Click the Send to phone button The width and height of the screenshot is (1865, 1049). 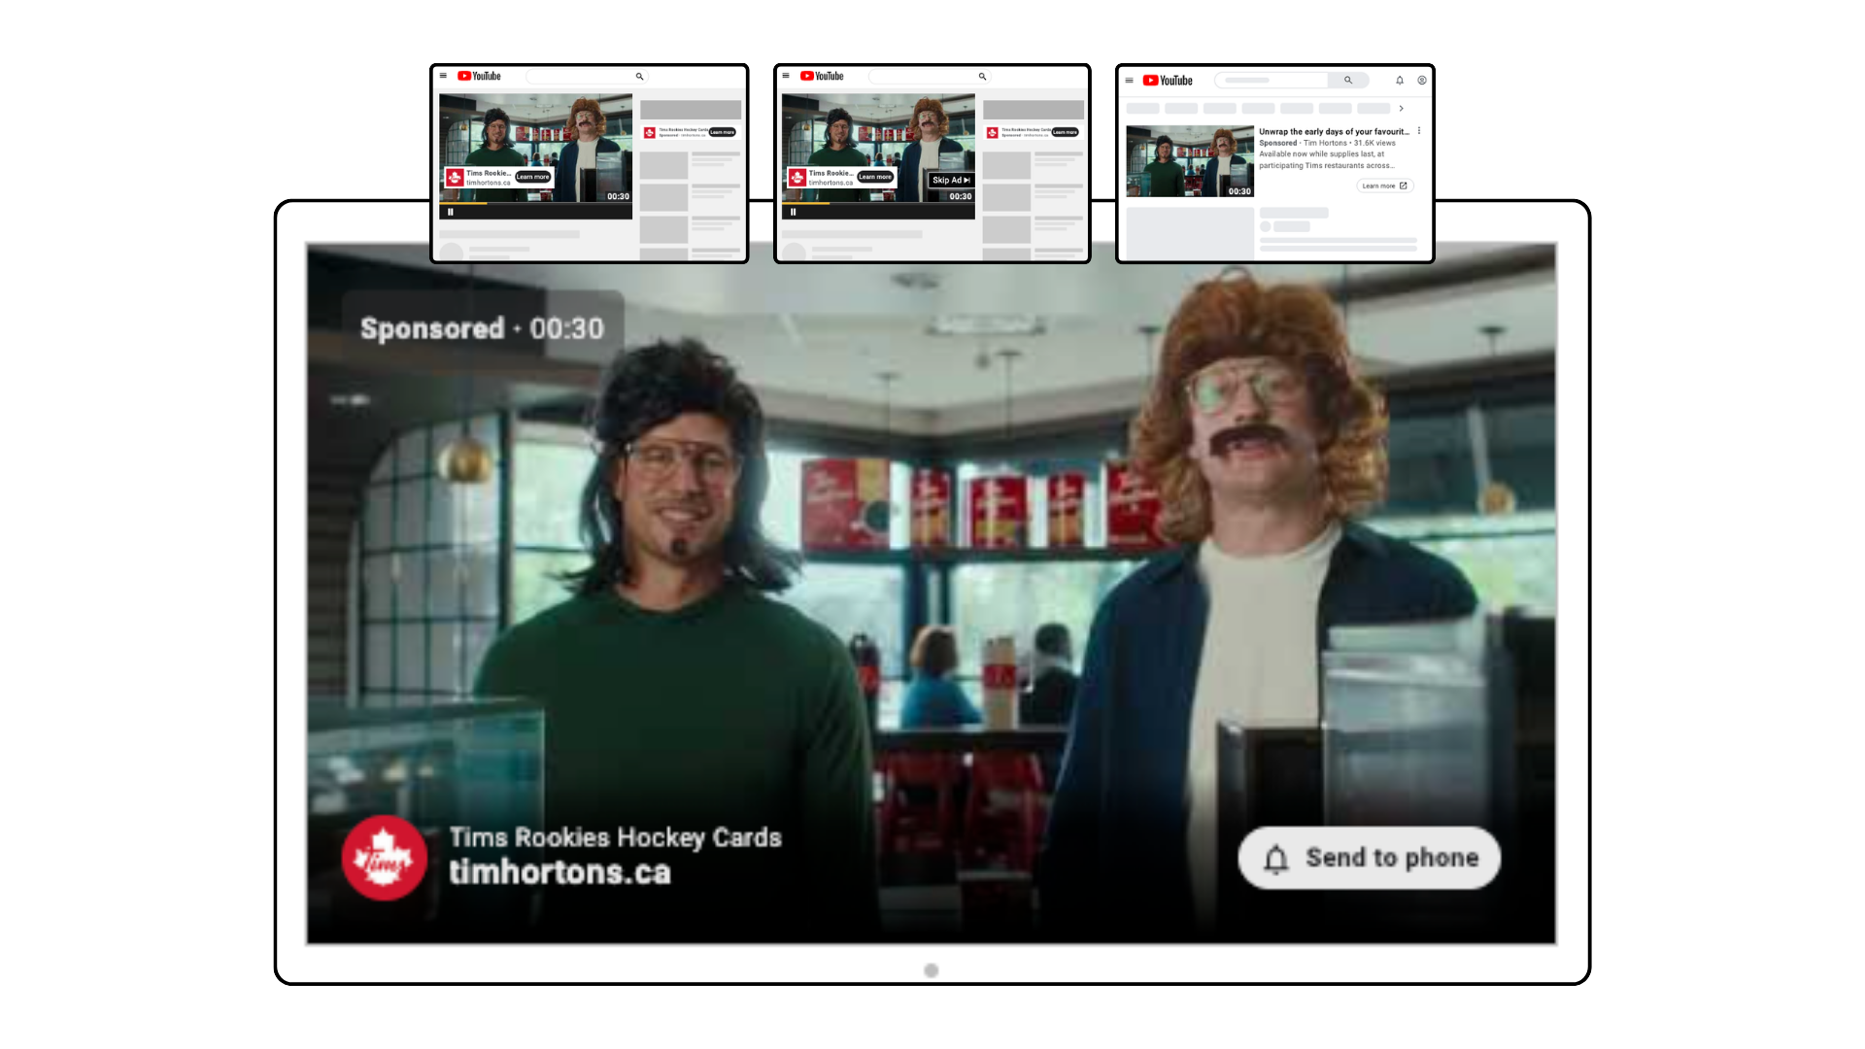pos(1369,858)
